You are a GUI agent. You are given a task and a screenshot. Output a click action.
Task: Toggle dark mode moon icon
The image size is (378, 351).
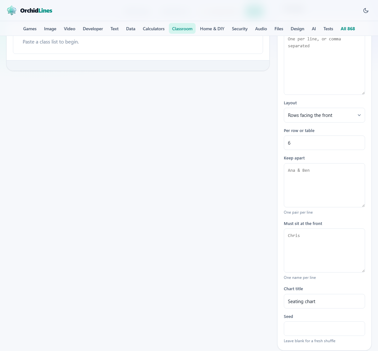(366, 10)
